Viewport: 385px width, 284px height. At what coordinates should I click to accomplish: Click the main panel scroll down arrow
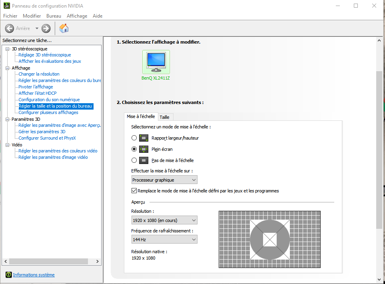379,280
